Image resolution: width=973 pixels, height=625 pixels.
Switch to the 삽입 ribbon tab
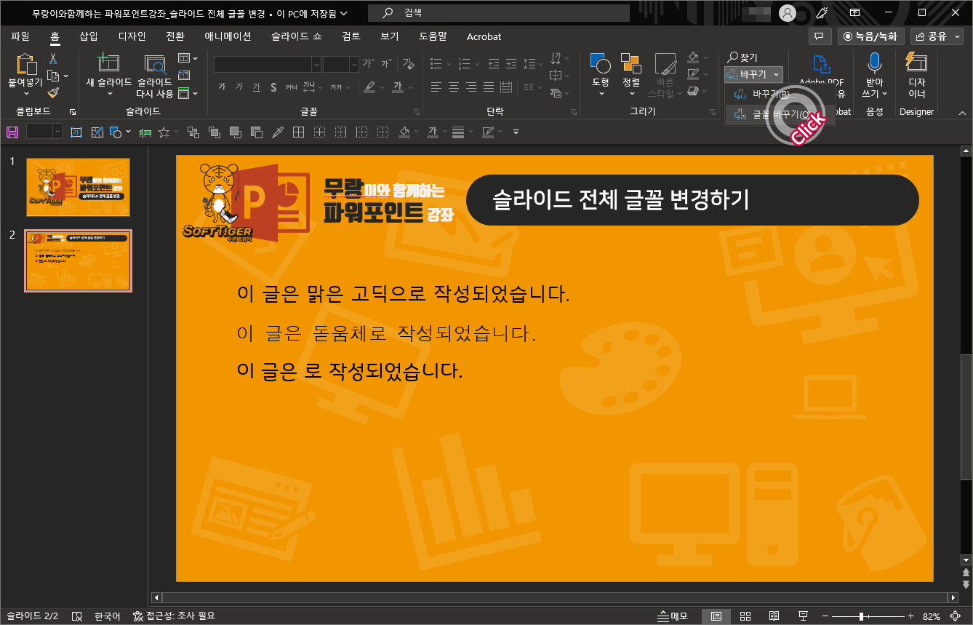[88, 36]
